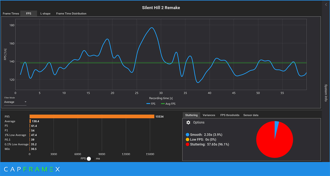Screen dimensions: 330x176
Task: Click the 1% Low Average row label
Action: [x=15, y=135]
